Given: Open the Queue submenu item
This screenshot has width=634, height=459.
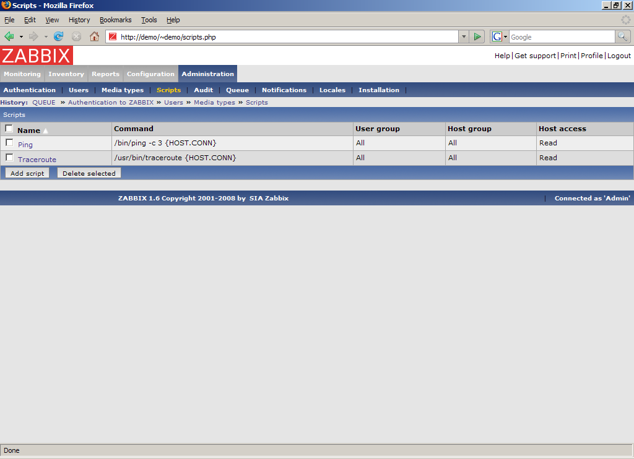Looking at the screenshot, I should click(x=237, y=90).
